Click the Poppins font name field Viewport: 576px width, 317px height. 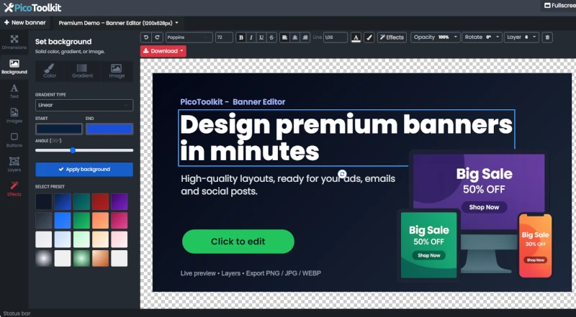click(187, 37)
